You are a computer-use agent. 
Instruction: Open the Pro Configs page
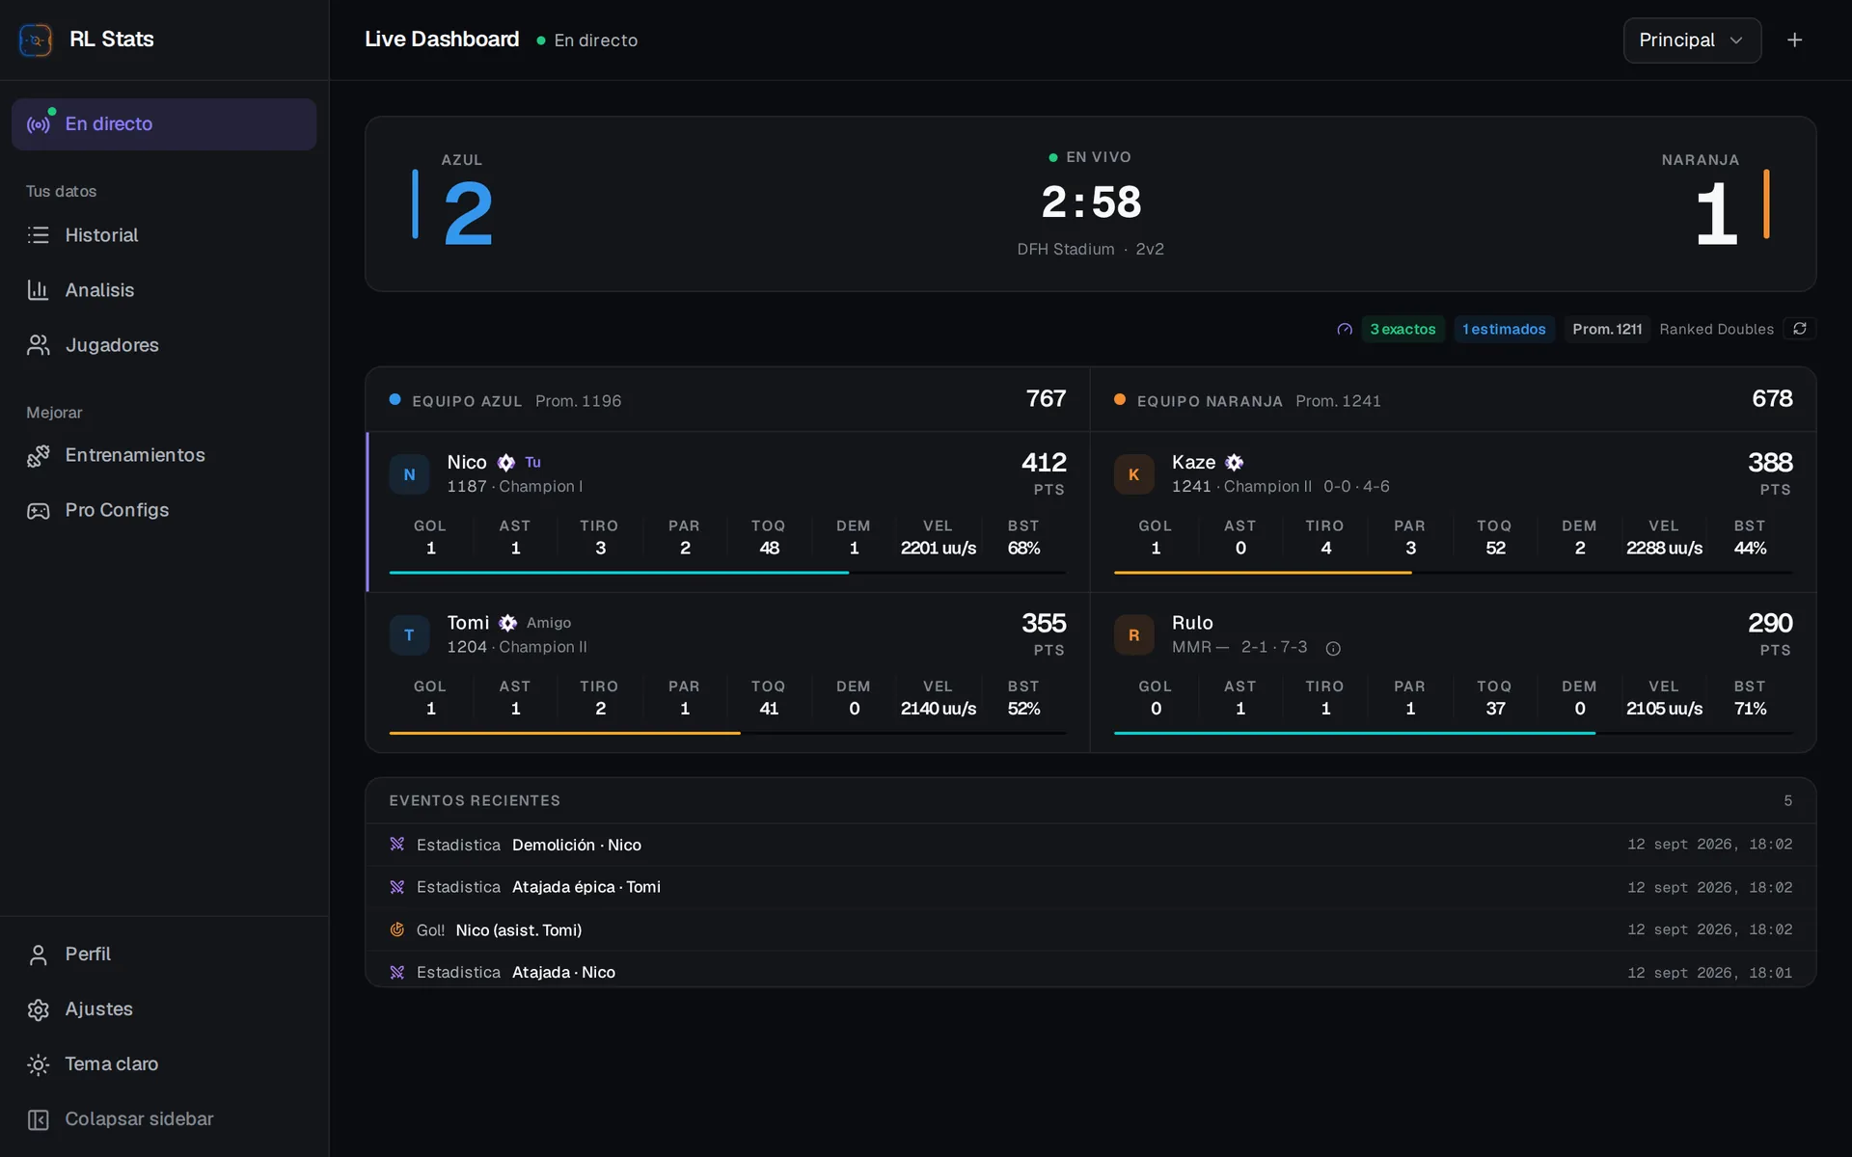coord(164,510)
